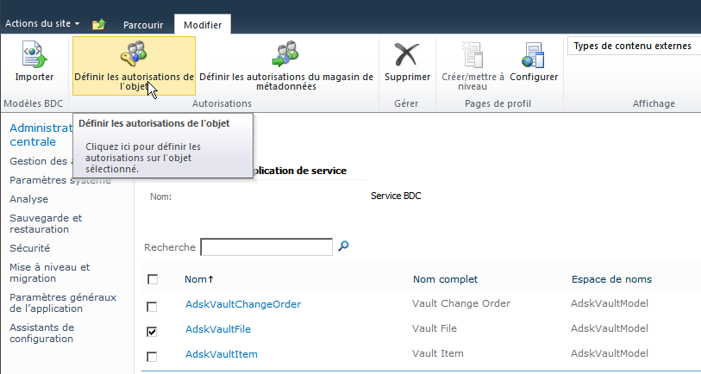701x374 pixels.
Task: Click into the Recherche text field
Action: [x=266, y=247]
